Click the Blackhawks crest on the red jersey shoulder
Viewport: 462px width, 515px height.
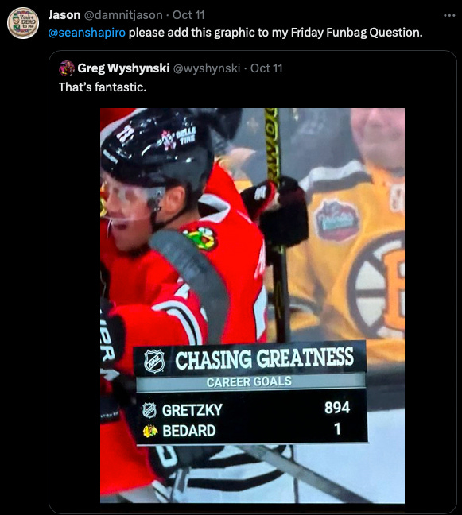(200, 238)
